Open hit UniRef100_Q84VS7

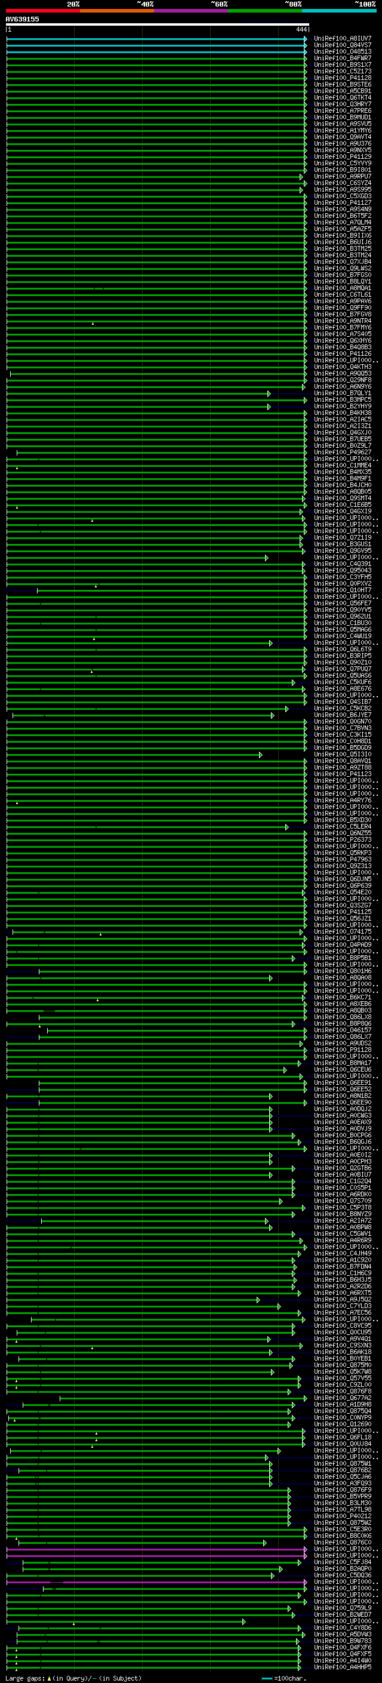pos(343,45)
